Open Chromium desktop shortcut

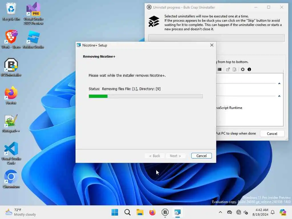pos(11,179)
